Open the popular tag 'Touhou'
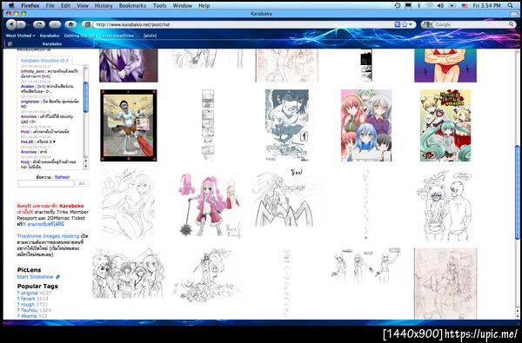This screenshot has width=522, height=343. click(30, 310)
